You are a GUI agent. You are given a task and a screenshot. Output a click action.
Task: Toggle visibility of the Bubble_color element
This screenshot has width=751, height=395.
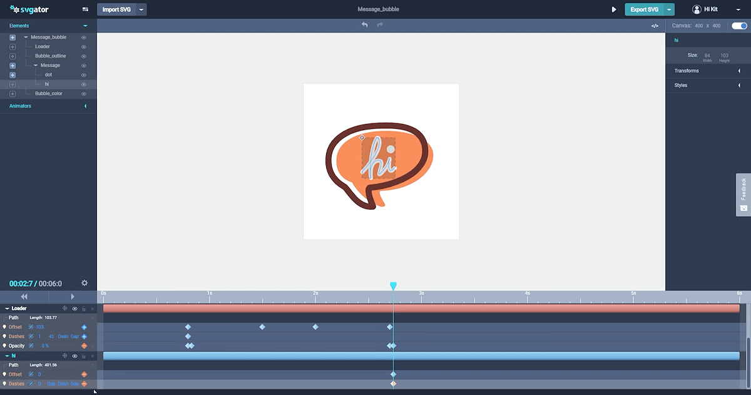click(x=84, y=94)
